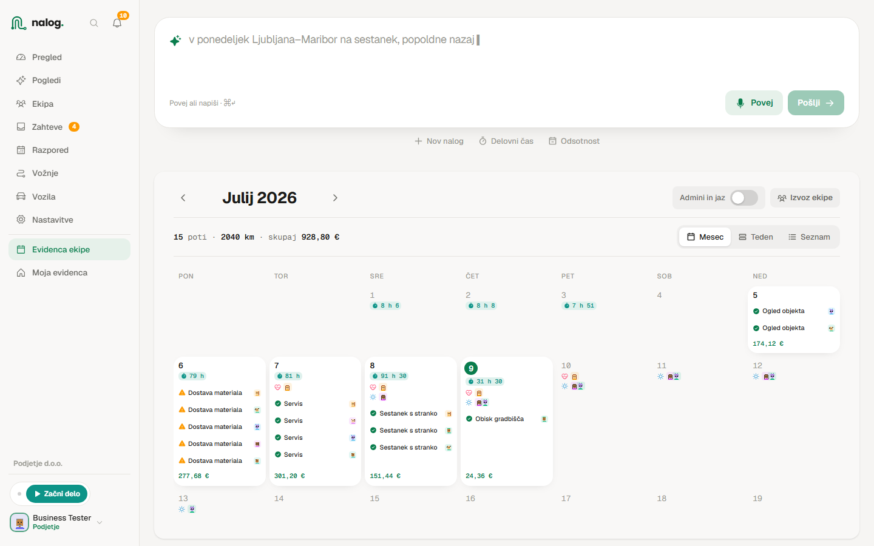
Task: Click the Business Tester avatar image
Action: [19, 522]
